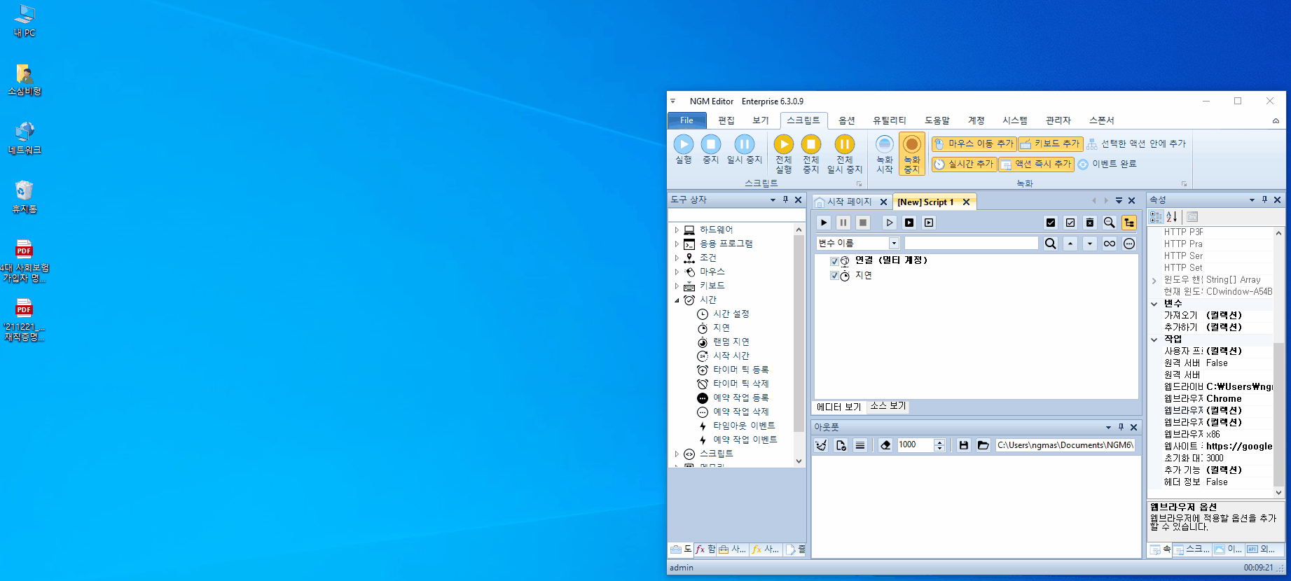Click 이벤트 완료 button
The image size is (1291, 581).
tap(1107, 164)
